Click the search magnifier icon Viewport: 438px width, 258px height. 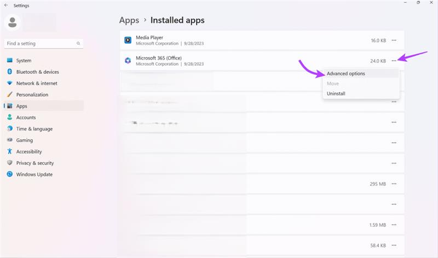(x=78, y=44)
